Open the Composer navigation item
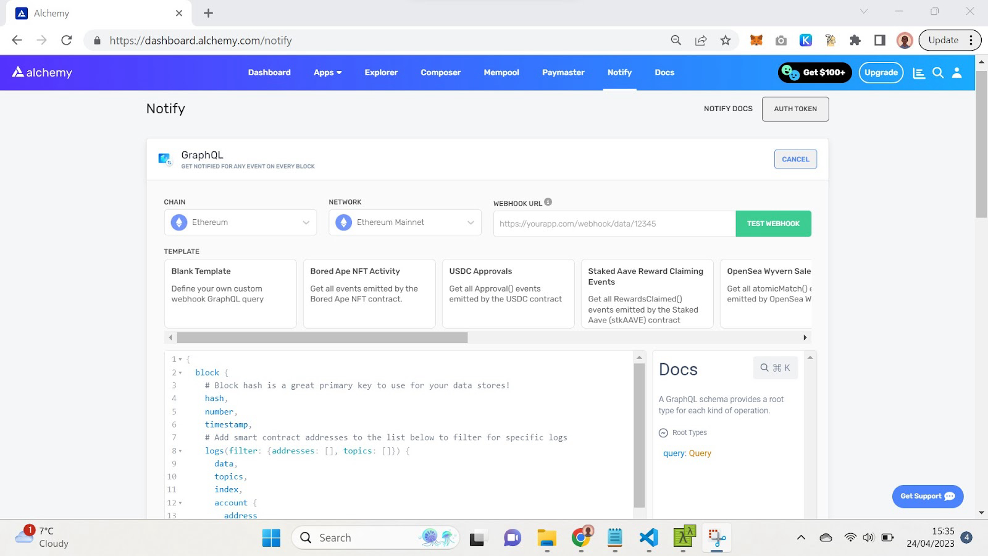988x556 pixels. coord(440,72)
